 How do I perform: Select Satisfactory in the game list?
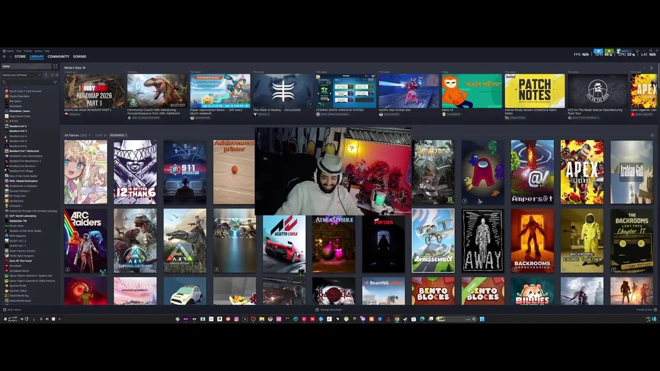click(16, 201)
